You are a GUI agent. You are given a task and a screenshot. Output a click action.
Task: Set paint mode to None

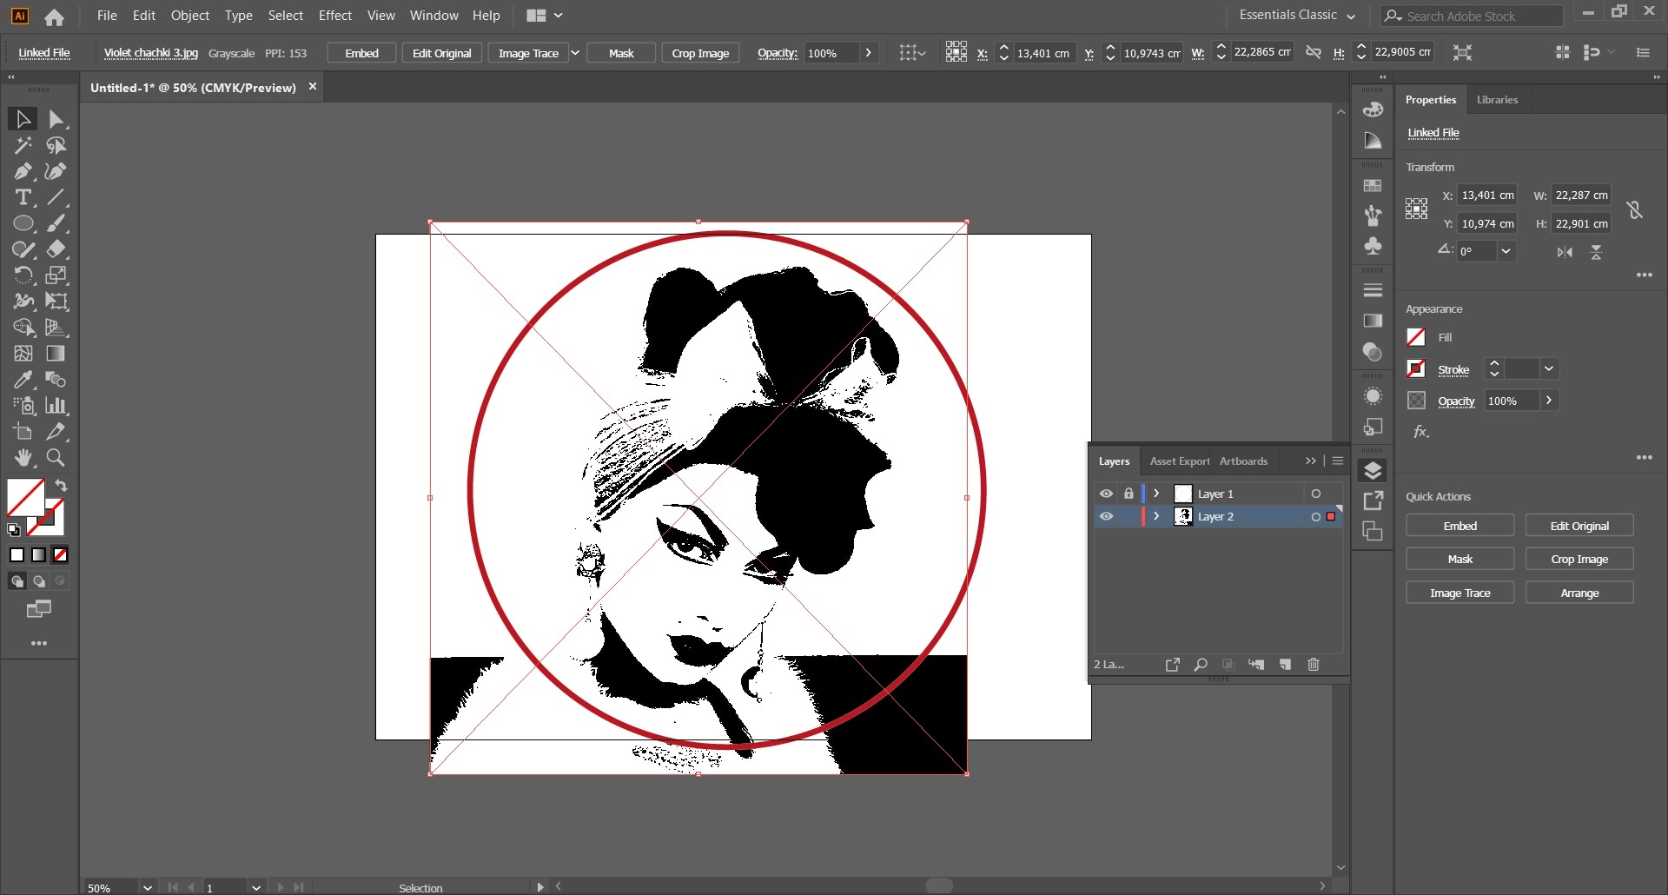click(60, 554)
